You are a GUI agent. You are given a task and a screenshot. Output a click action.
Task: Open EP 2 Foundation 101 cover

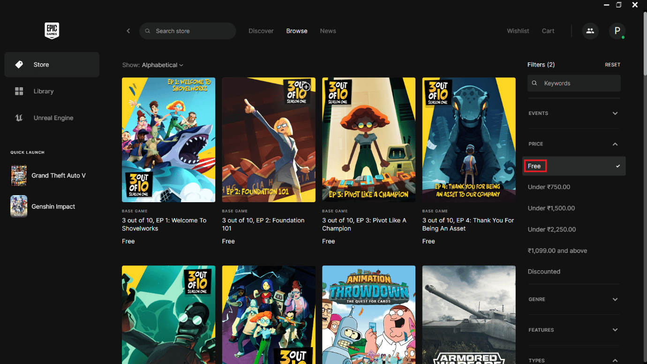click(x=269, y=140)
